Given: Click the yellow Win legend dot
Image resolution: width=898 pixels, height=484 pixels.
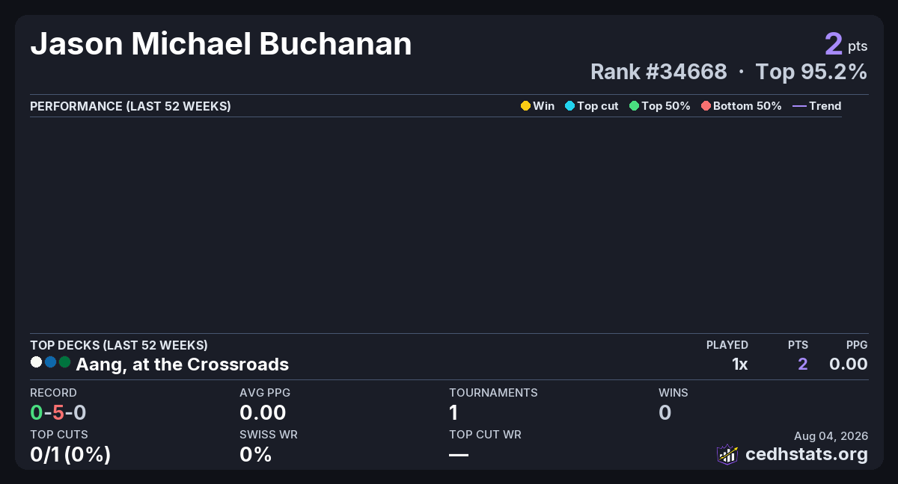Looking at the screenshot, I should pyautogui.click(x=525, y=106).
